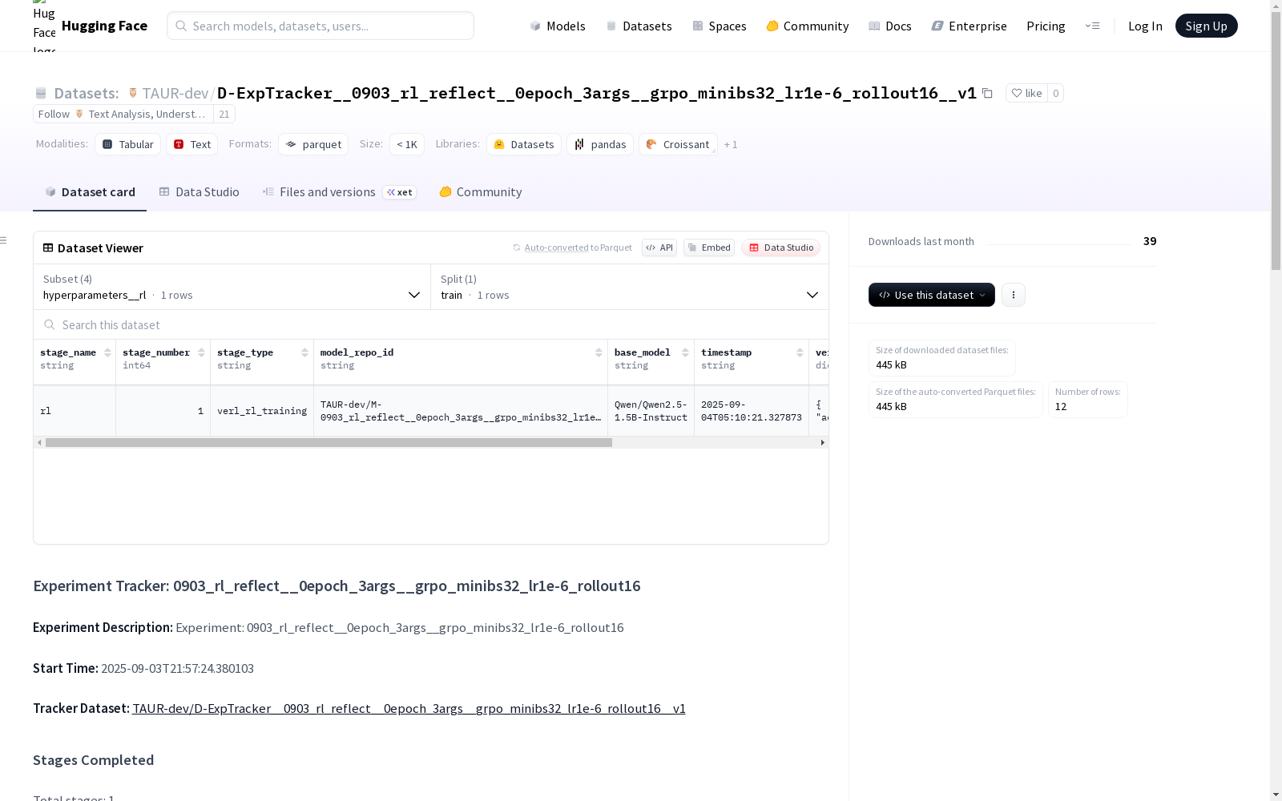Switch to the Dataset card tab
The height and width of the screenshot is (801, 1282).
click(x=90, y=192)
